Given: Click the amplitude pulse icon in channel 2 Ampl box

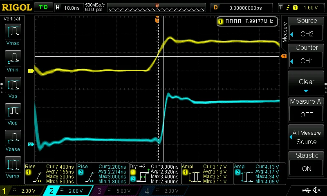Looking at the screenshot, I should [x=247, y=177].
